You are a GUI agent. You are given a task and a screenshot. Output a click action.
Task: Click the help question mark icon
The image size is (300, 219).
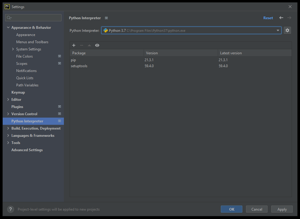pos(10,209)
